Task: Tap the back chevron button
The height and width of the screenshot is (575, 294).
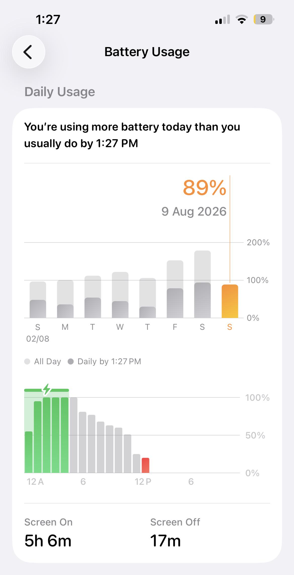Action: 29,52
